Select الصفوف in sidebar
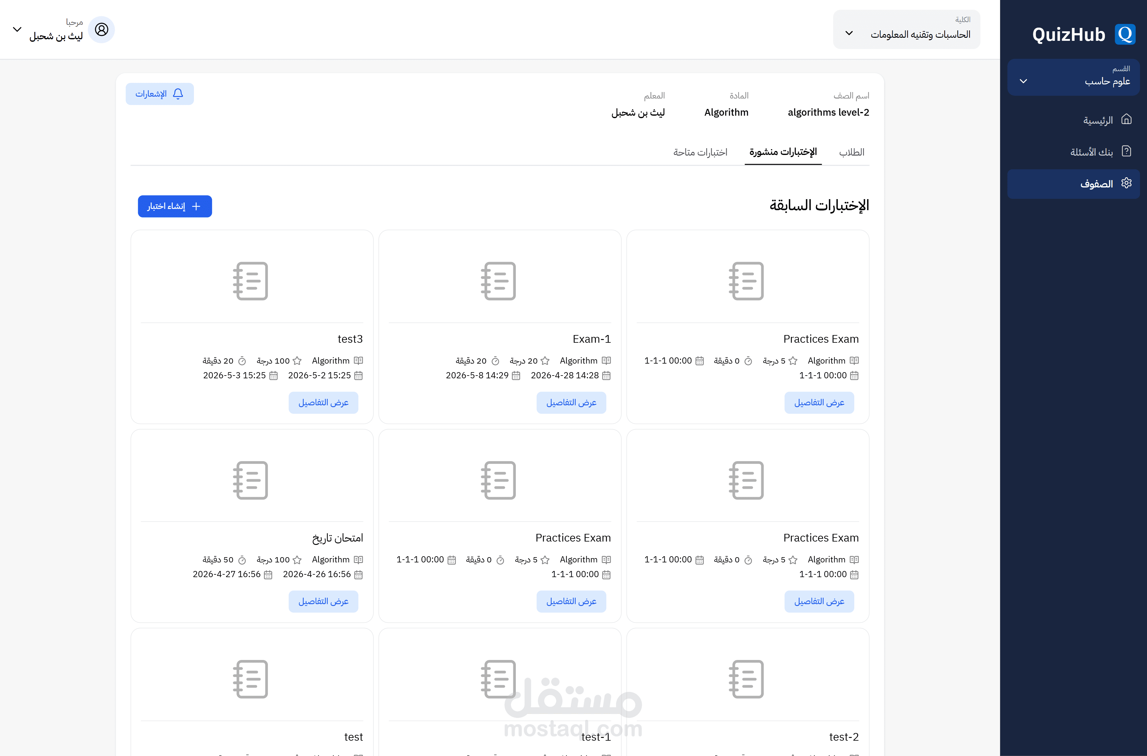 point(1073,184)
